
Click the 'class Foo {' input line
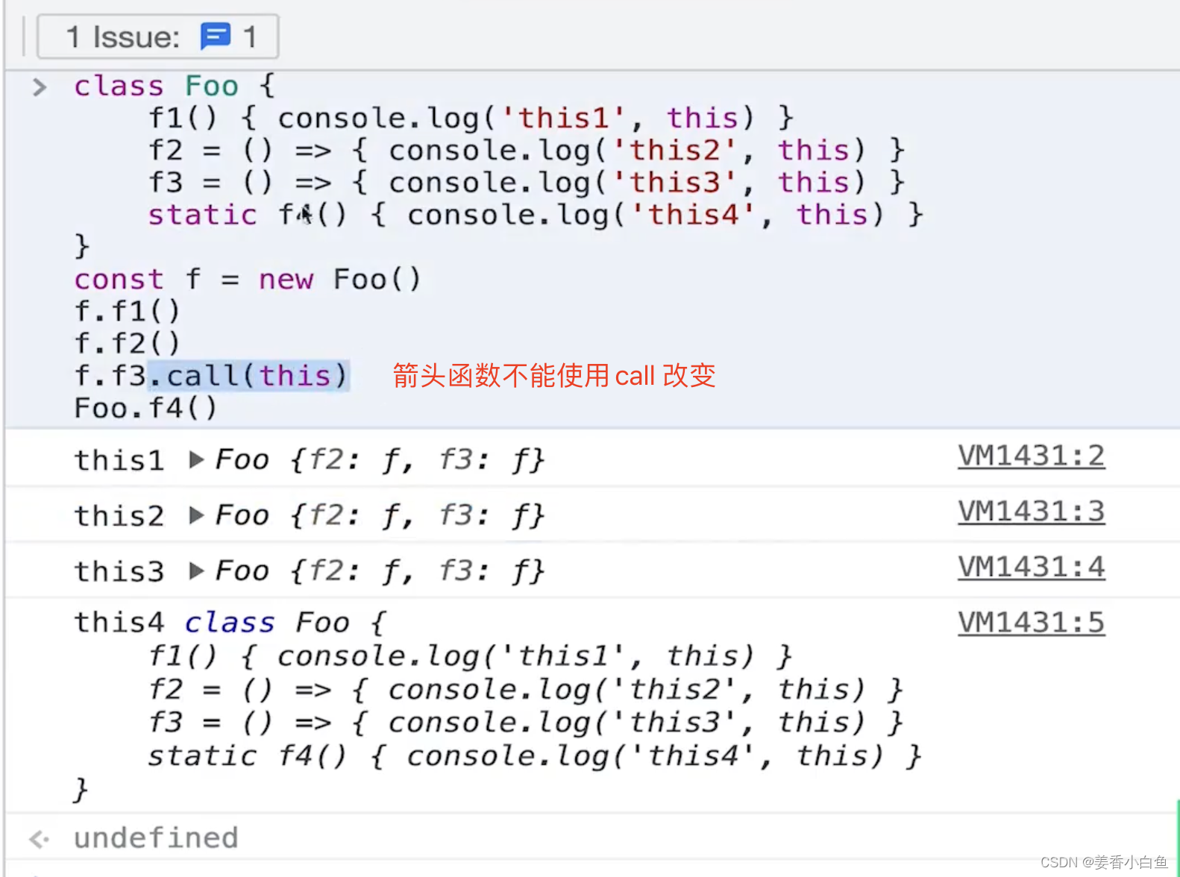175,86
